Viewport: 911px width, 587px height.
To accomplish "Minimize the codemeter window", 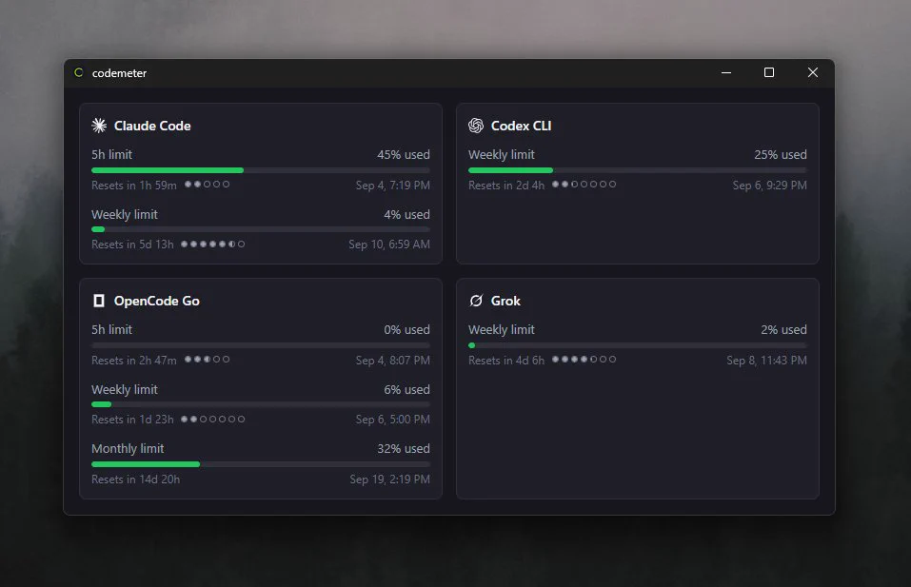I will pos(726,72).
